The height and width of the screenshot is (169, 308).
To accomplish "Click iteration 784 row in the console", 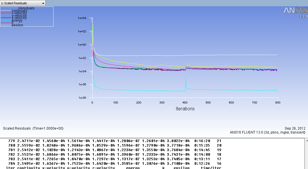I will [x=113, y=164].
